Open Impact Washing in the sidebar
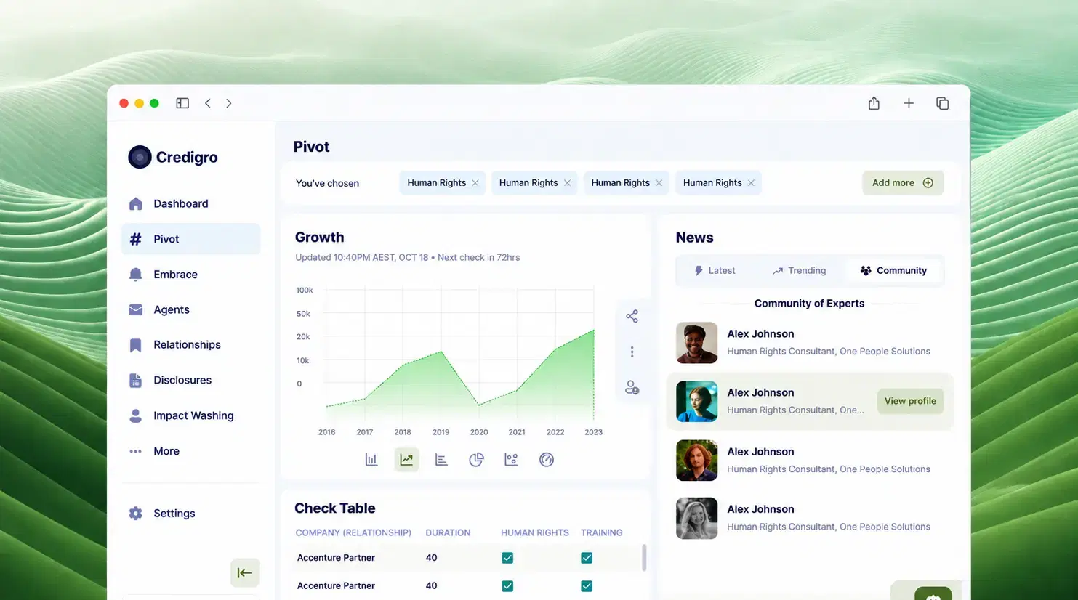This screenshot has width=1078, height=600. point(190,415)
